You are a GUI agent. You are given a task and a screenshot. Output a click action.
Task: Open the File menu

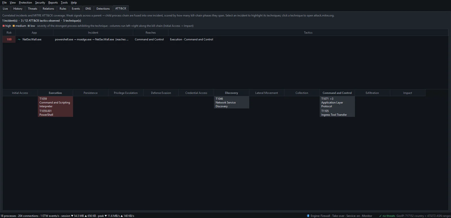[x=5, y=3]
